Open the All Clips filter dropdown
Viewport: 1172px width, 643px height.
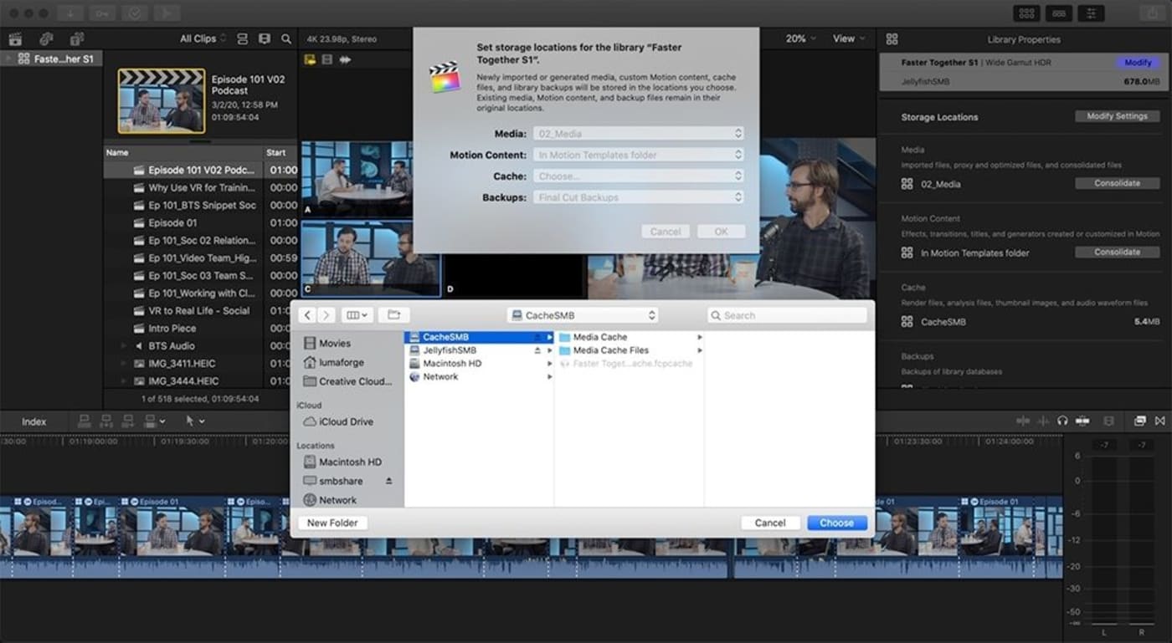(203, 38)
